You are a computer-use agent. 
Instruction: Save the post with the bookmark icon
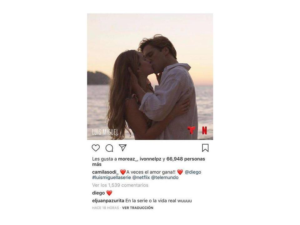205,148
